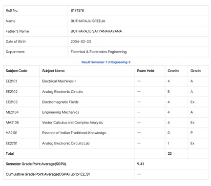Select credits value 5 for EE2102

tap(169, 92)
